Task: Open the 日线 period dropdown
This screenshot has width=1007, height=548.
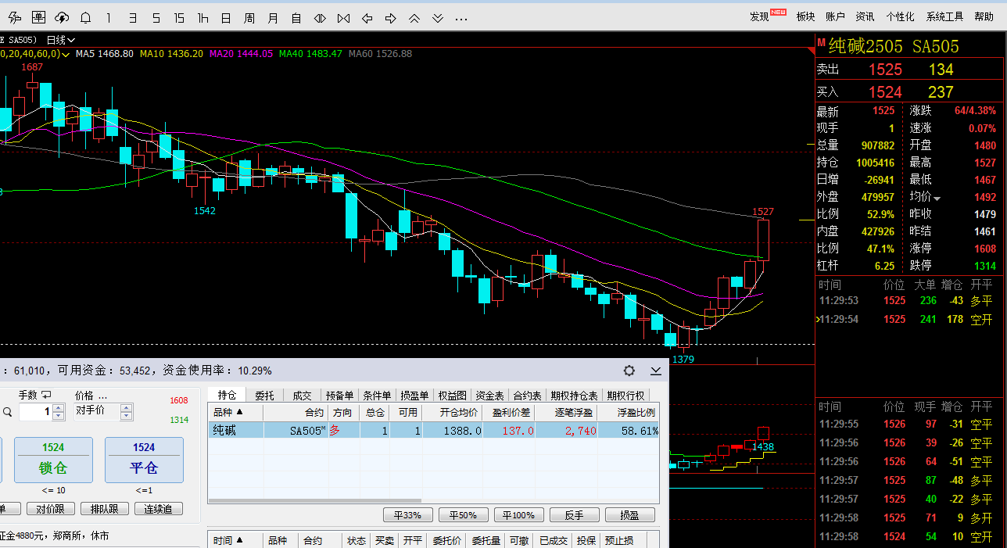Action: click(x=61, y=40)
